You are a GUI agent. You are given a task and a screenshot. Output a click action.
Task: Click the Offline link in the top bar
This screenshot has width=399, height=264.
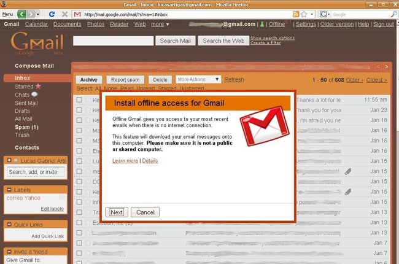click(277, 24)
